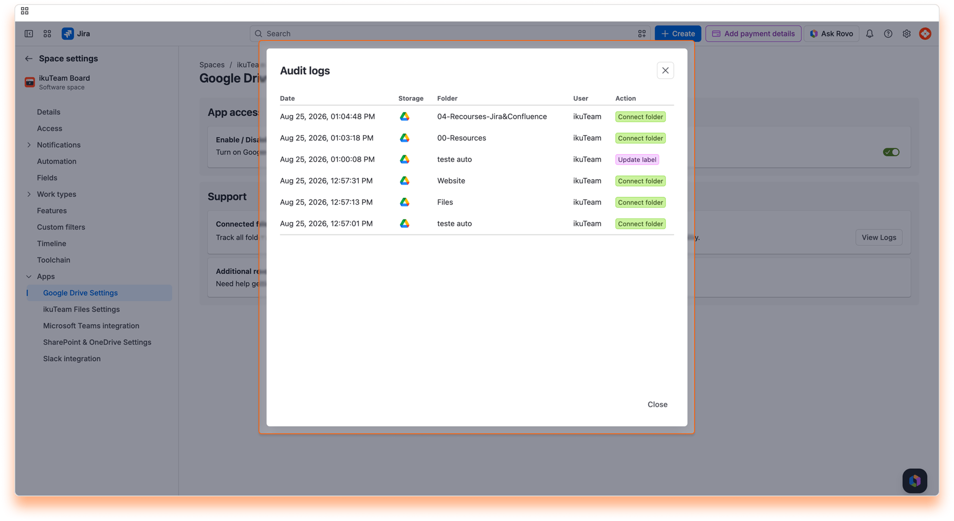This screenshot has width=954, height=521.
Task: Select the 04-Recourses-Jira&Confluence folder name
Action: [492, 117]
